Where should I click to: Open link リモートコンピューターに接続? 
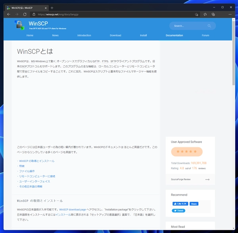pyautogui.click(x=37, y=176)
